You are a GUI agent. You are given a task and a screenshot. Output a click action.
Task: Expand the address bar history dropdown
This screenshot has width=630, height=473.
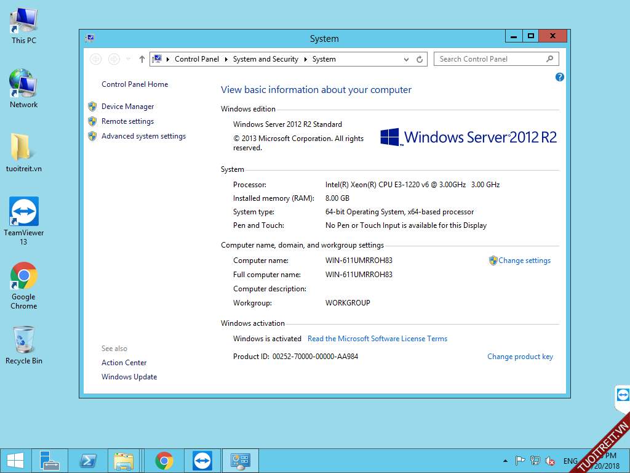406,60
